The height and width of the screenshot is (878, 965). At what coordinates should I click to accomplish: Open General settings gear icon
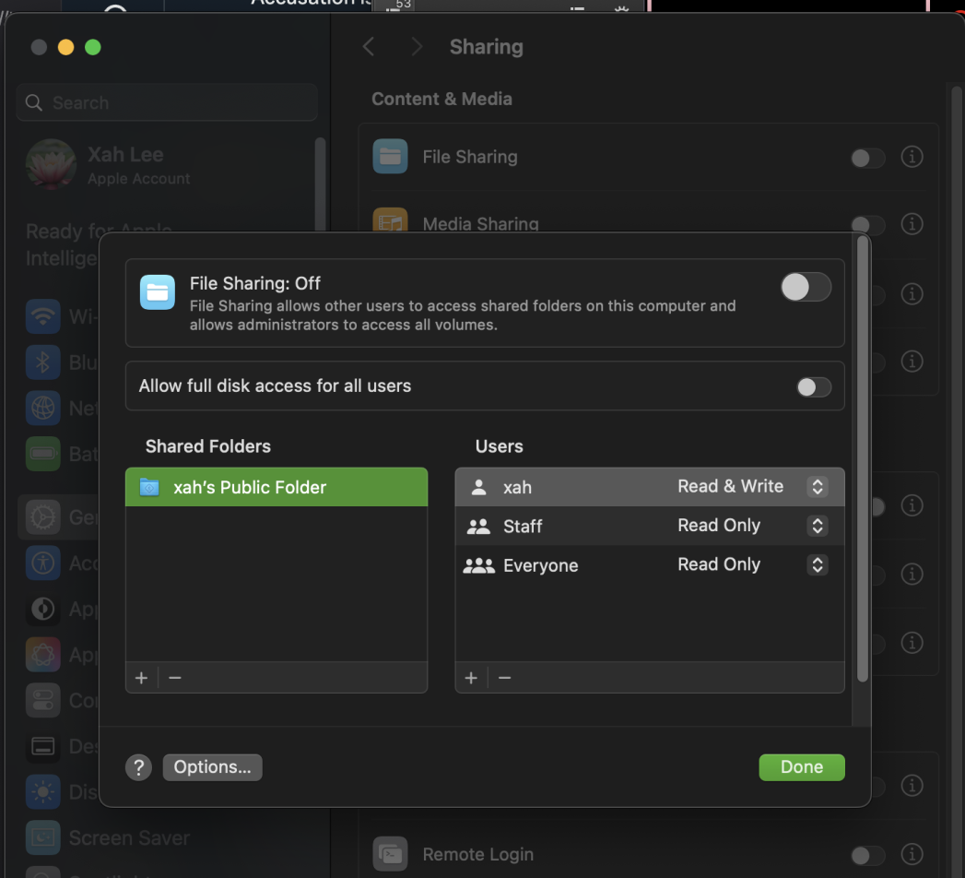(43, 517)
